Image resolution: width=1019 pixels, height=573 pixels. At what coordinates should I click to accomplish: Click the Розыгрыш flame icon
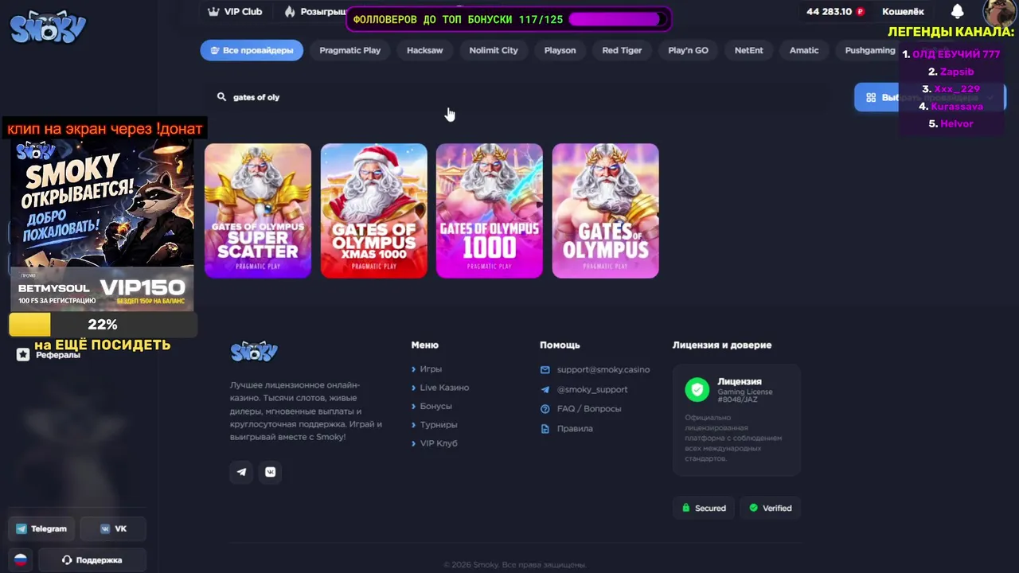coord(290,12)
